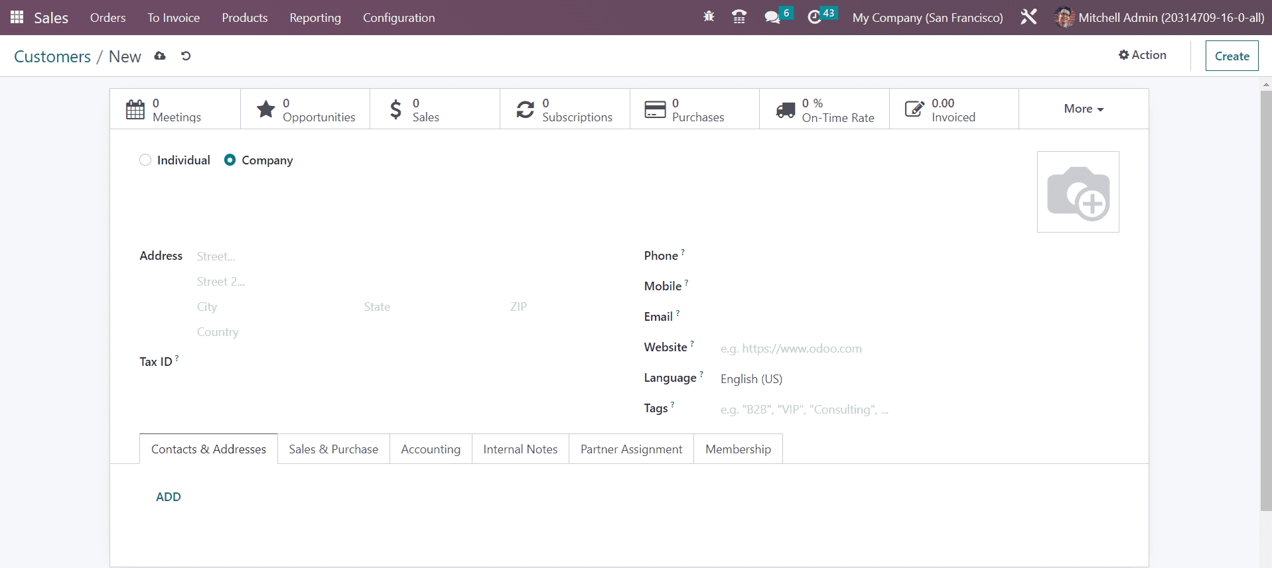
Task: Click the bug debug tools icon
Action: coord(709,17)
